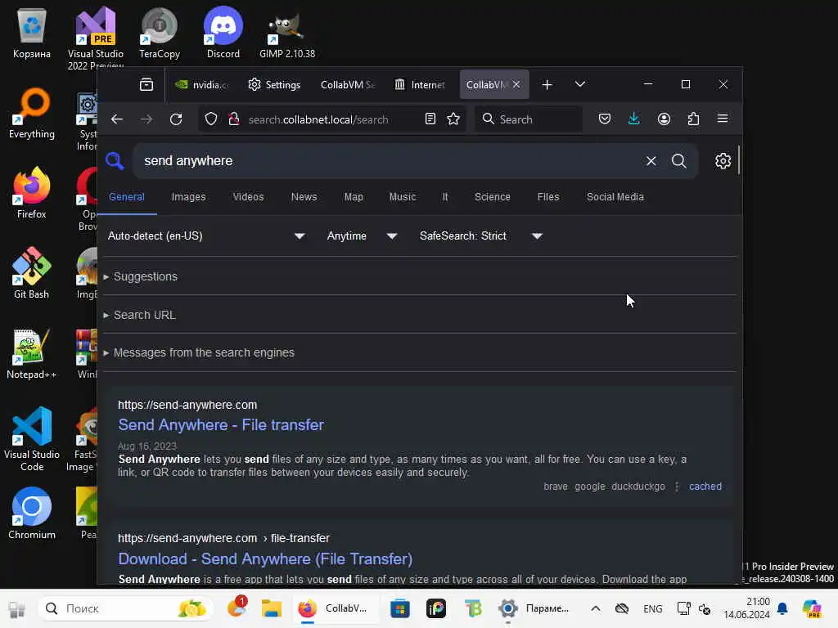Switch to the Images search category
Viewport: 838px width, 628px height.
(x=189, y=197)
